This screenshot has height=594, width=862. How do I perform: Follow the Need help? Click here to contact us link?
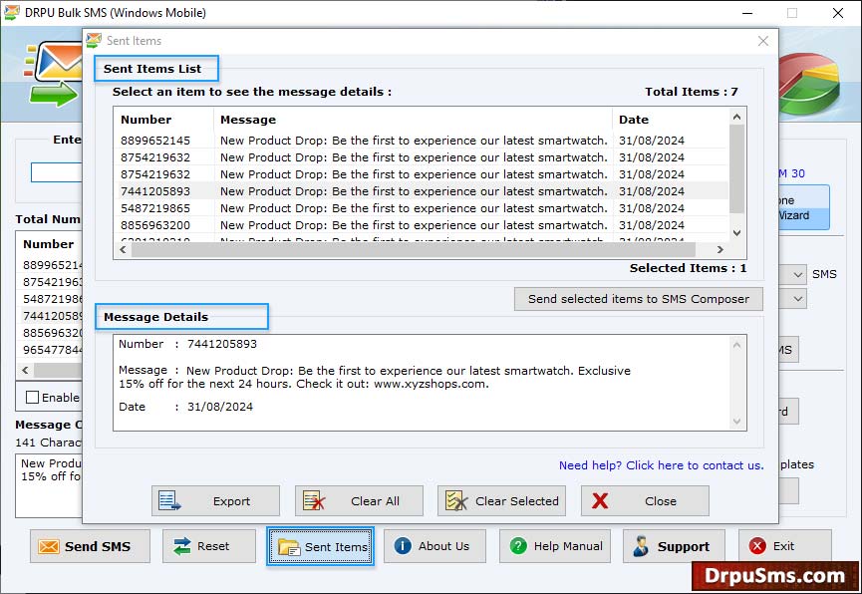pyautogui.click(x=662, y=465)
